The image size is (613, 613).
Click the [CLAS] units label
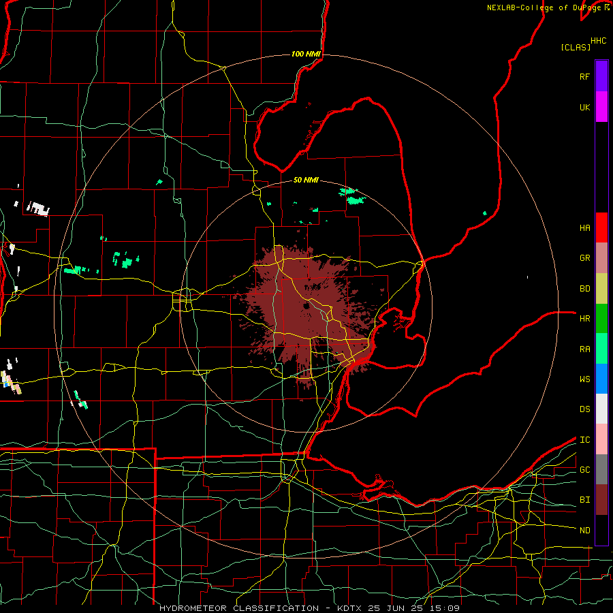coord(576,47)
